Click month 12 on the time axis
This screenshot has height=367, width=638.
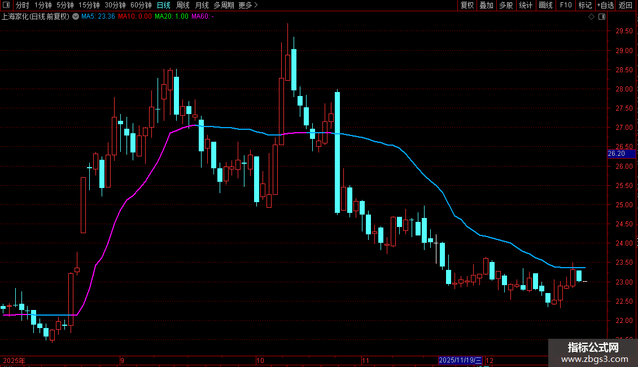(490, 360)
